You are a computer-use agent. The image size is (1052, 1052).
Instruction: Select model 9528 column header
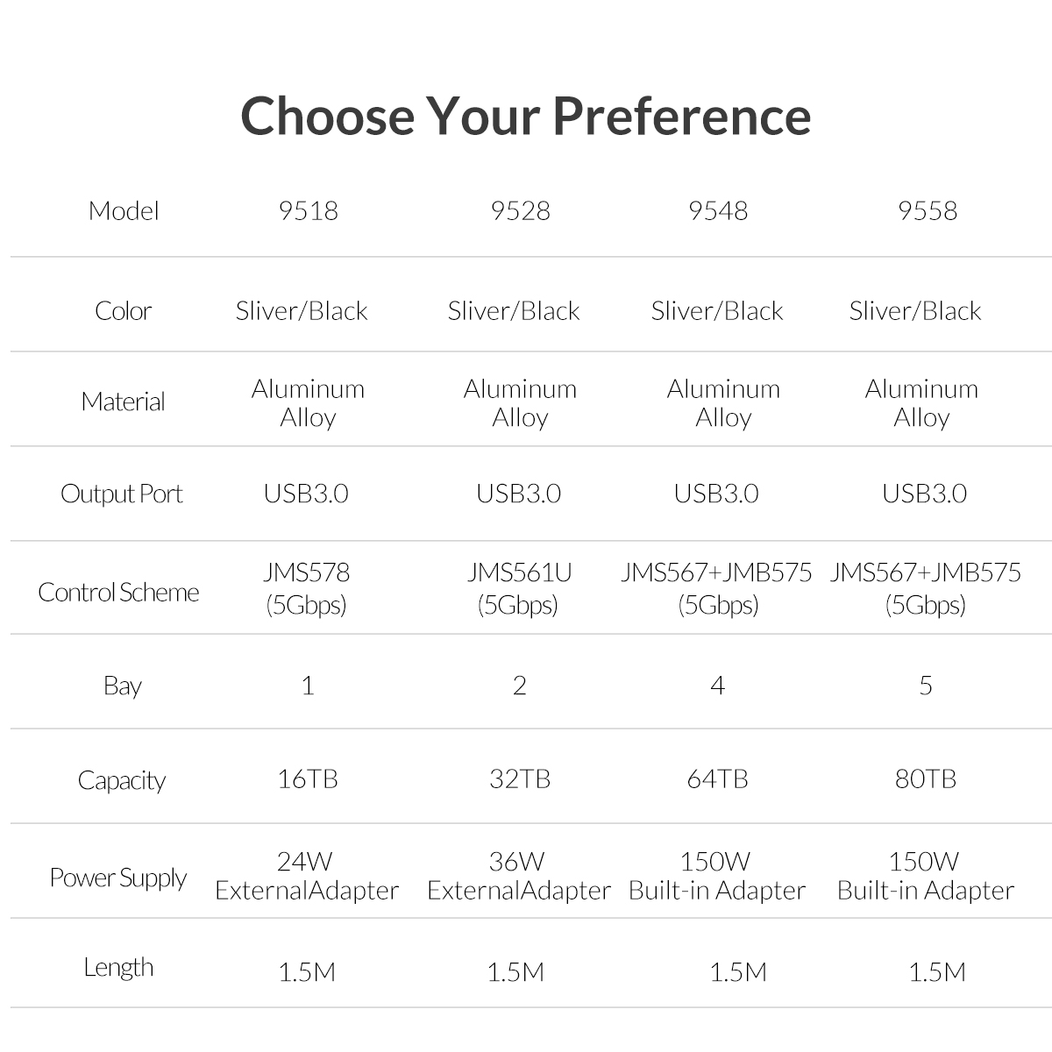(x=520, y=211)
